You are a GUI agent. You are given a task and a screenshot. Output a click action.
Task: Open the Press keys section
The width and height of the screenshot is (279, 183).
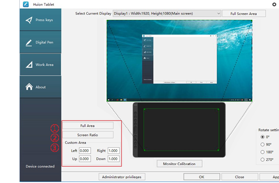tap(41, 20)
